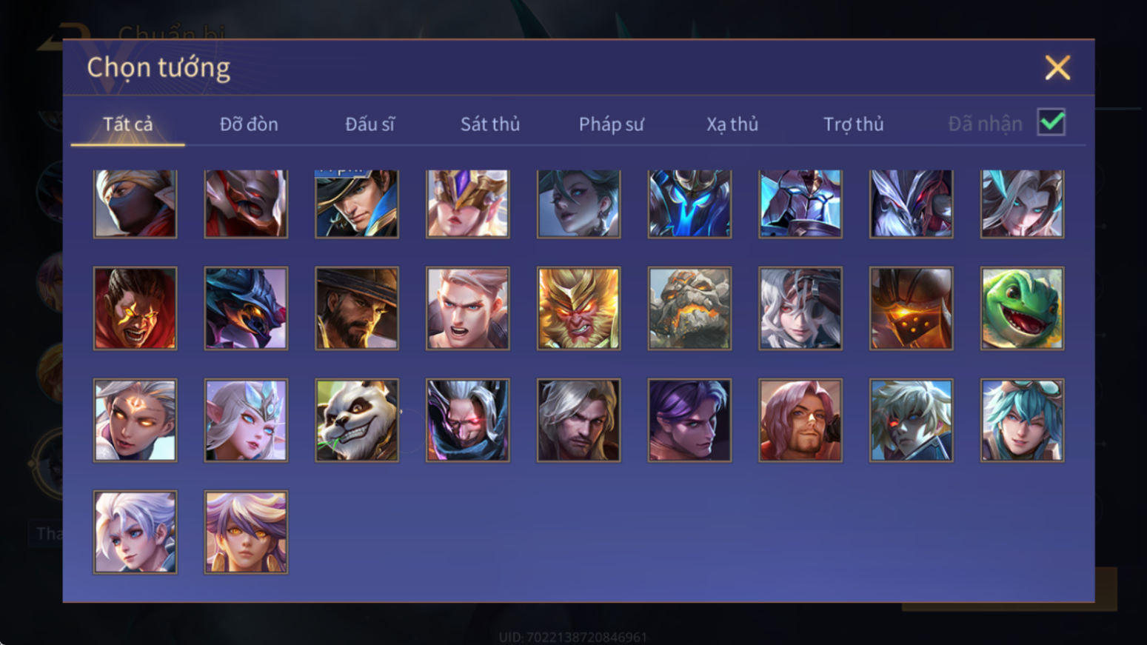Choose the elf girl with crystal tiara
1147x645 pixels.
[x=246, y=420]
